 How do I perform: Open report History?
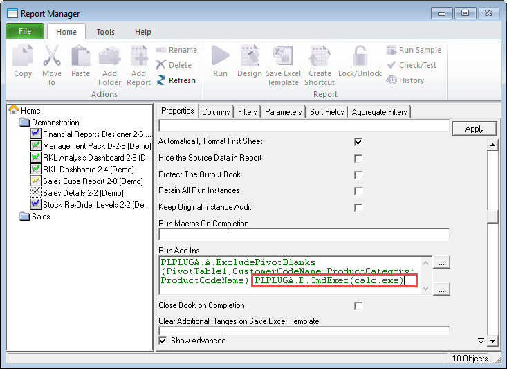pos(405,80)
